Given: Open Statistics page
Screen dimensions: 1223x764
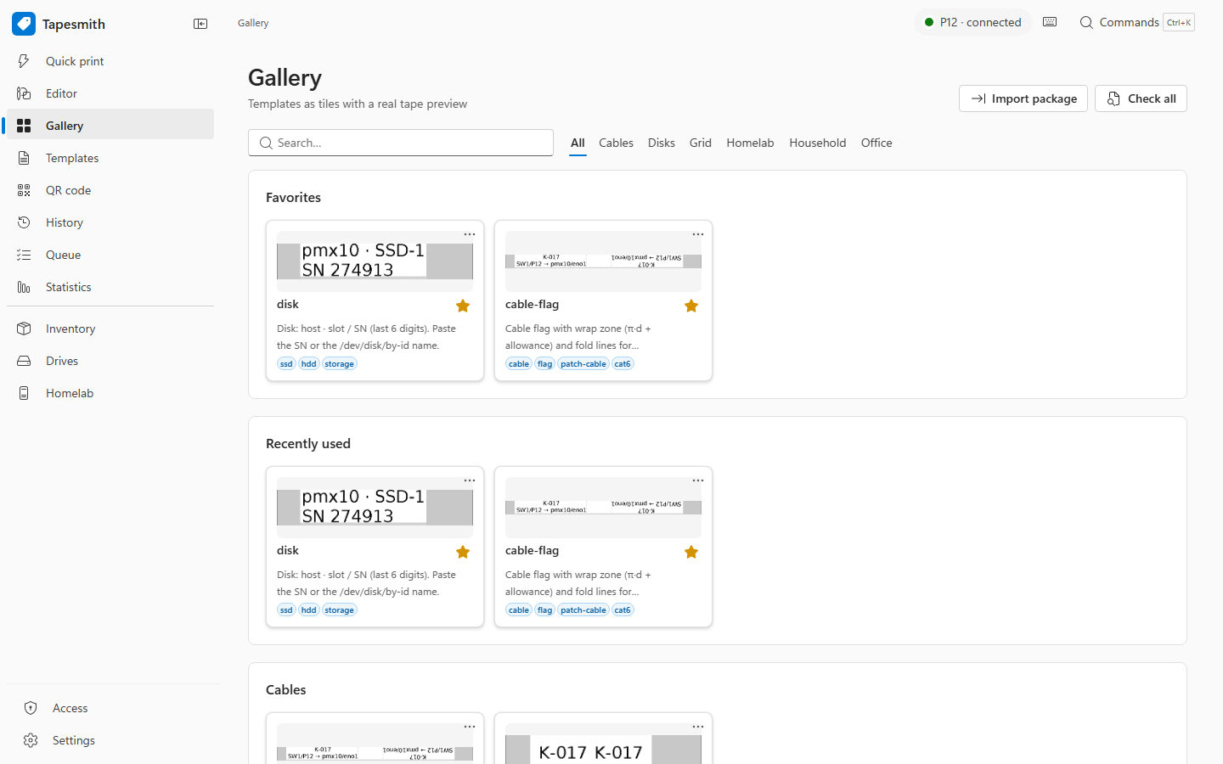Looking at the screenshot, I should click(110, 287).
